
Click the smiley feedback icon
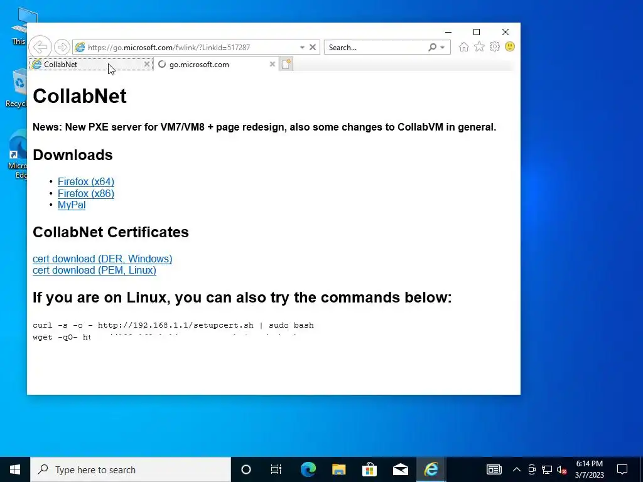point(510,46)
